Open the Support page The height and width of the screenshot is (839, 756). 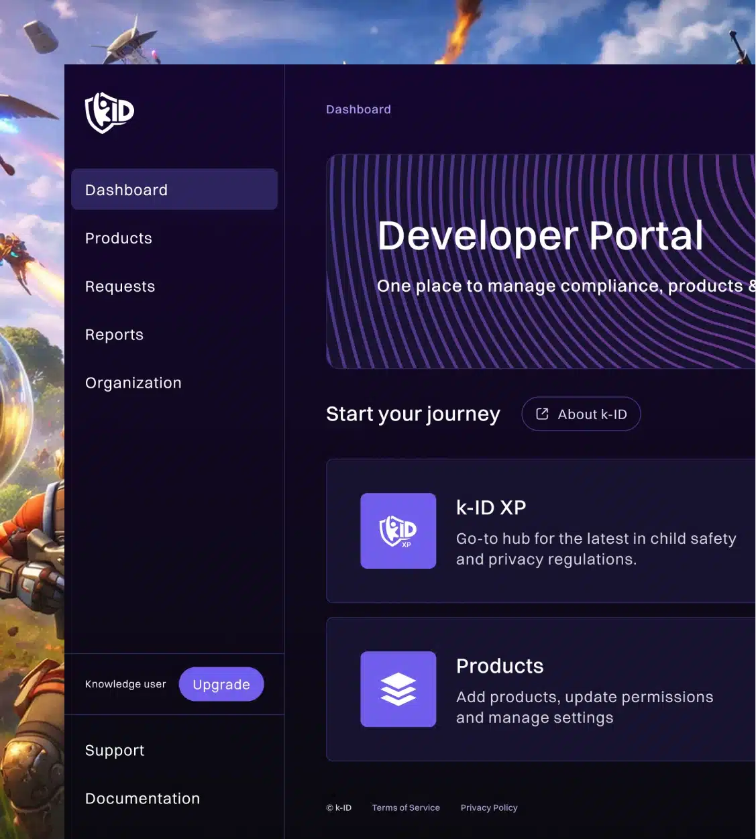[115, 750]
